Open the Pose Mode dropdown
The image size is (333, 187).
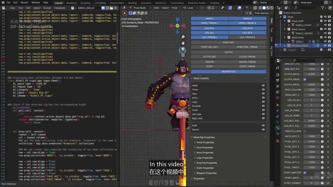pos(140,8)
